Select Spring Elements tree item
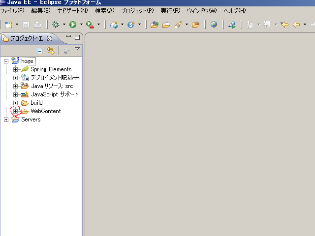Screen dimensions: 315x236 tap(51, 69)
